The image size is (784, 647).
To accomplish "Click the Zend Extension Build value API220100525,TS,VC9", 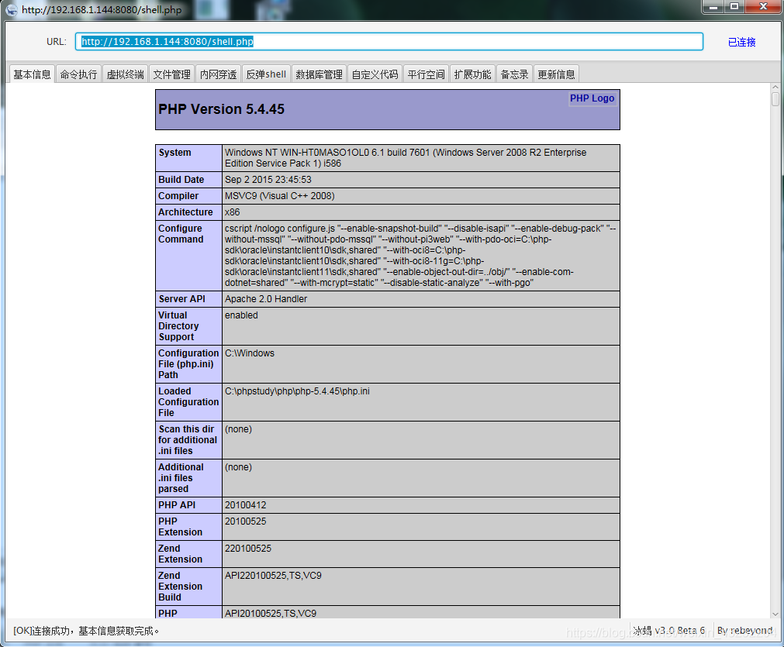I will pos(273,576).
